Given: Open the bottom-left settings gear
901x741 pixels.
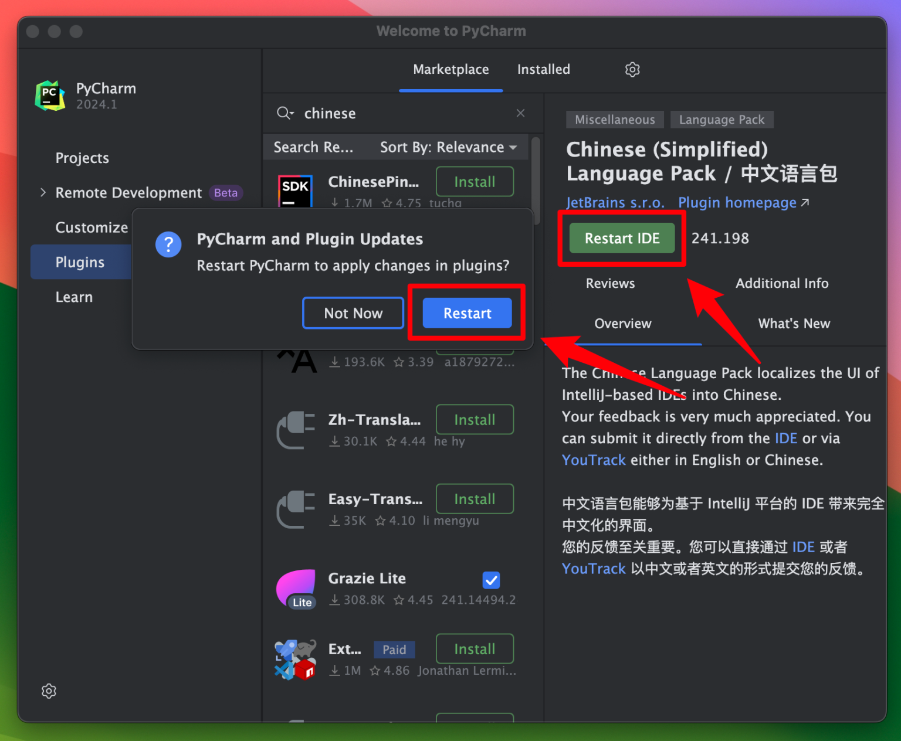Looking at the screenshot, I should (x=49, y=691).
